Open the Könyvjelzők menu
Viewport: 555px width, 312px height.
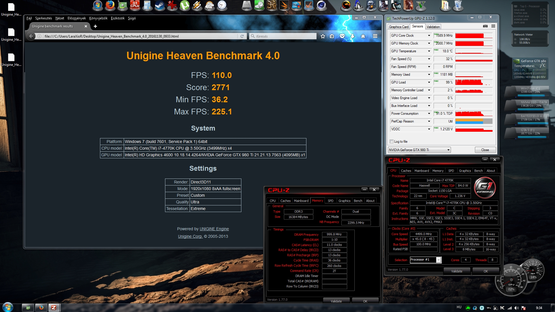(98, 18)
